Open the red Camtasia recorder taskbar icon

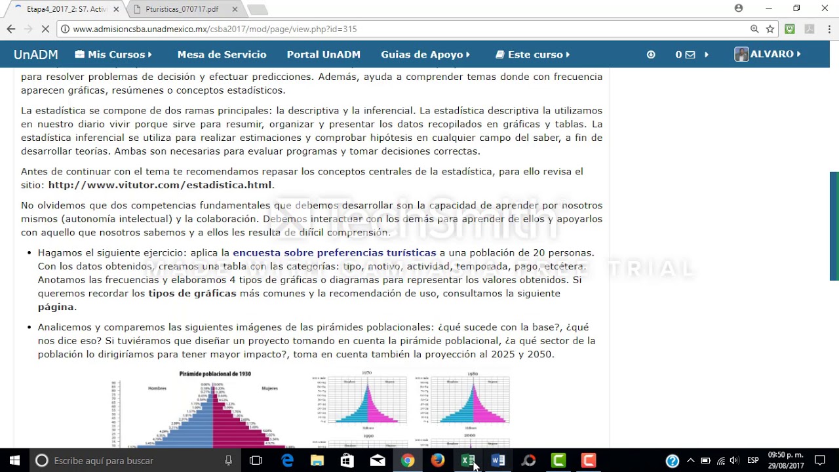tap(589, 460)
